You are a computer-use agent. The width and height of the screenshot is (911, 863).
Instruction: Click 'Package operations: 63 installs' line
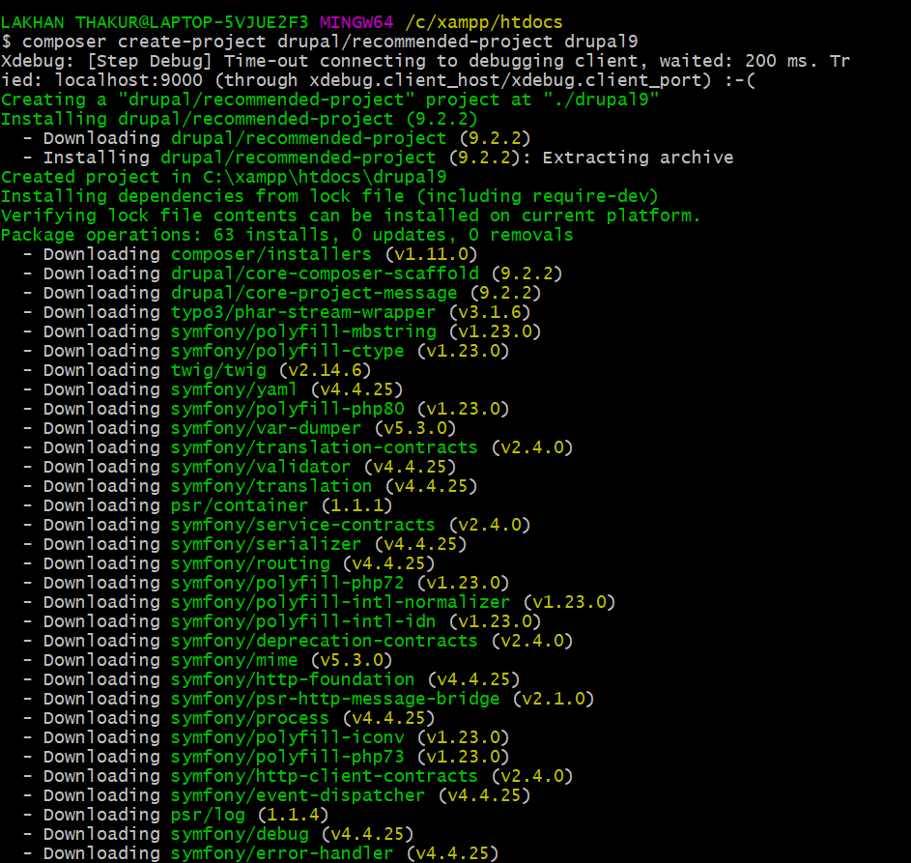click(x=287, y=235)
